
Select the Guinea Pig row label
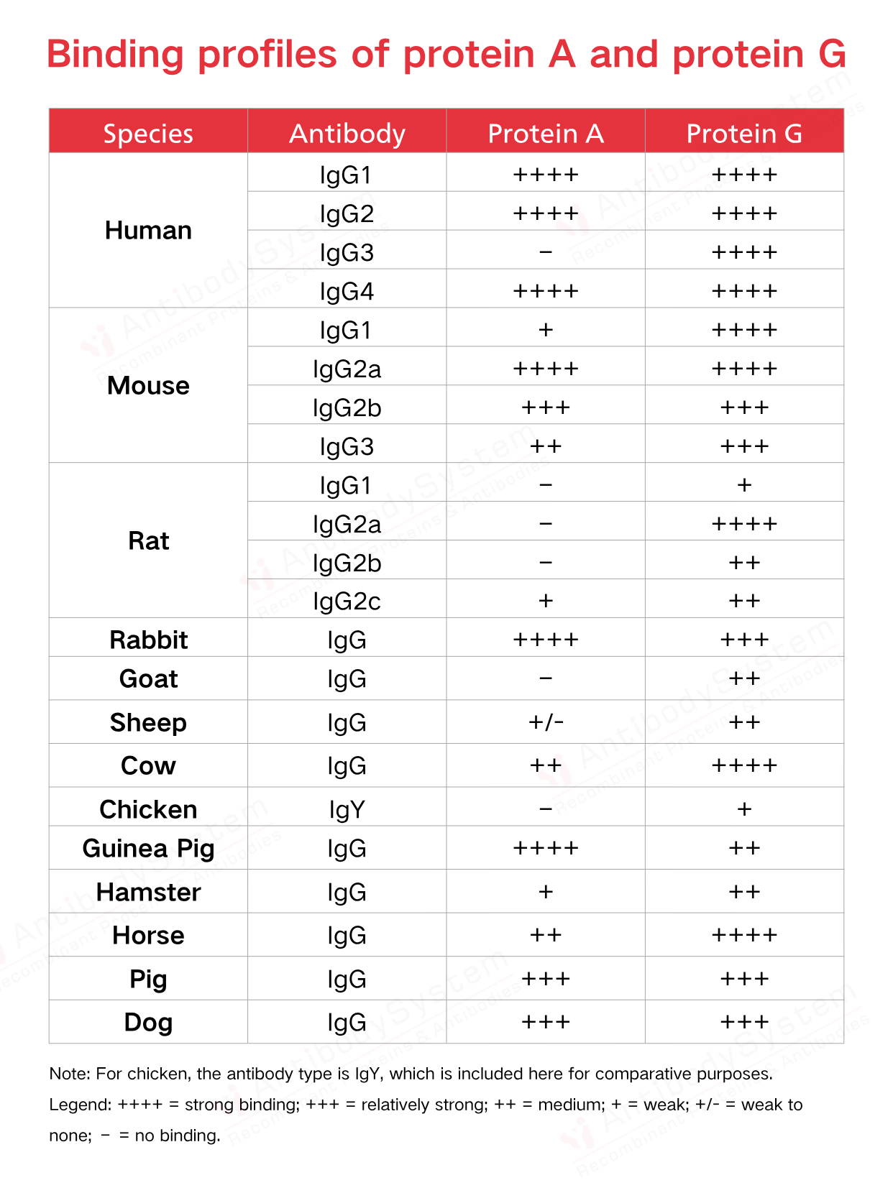pos(148,849)
